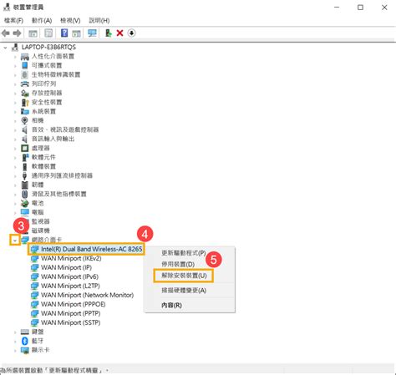396x375 pixels.
Task: Expand the 系統裝置 category
Action: pyautogui.click(x=15, y=112)
